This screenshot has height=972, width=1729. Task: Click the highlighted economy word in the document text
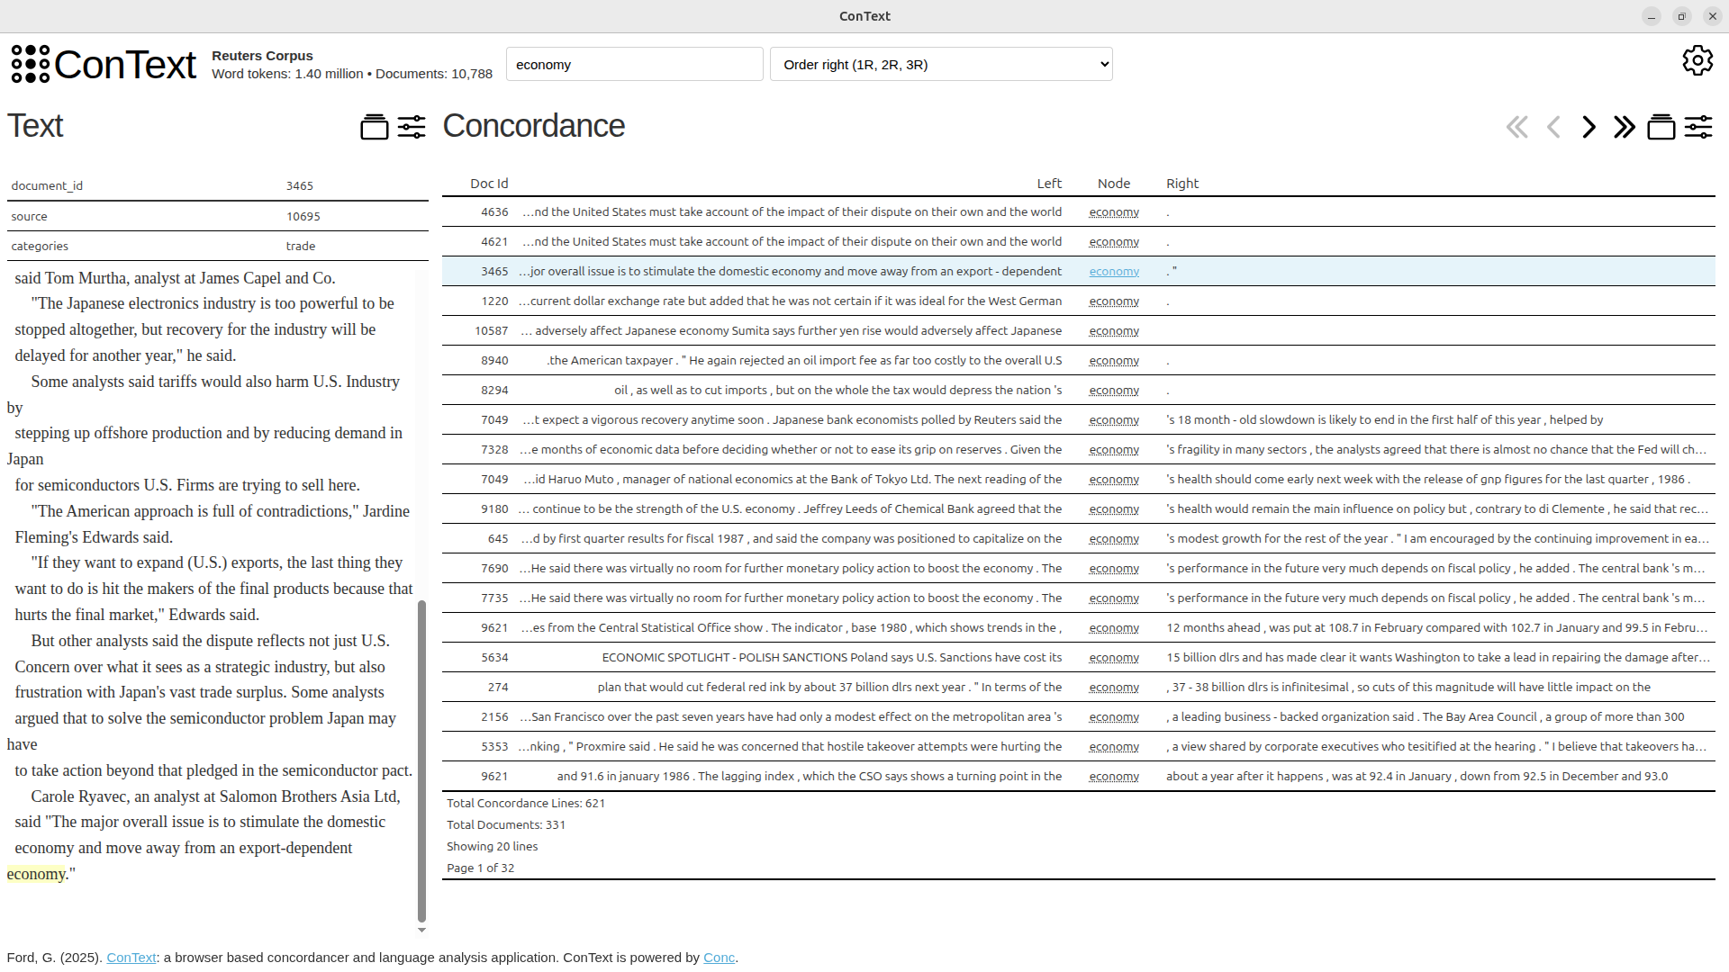click(x=36, y=873)
